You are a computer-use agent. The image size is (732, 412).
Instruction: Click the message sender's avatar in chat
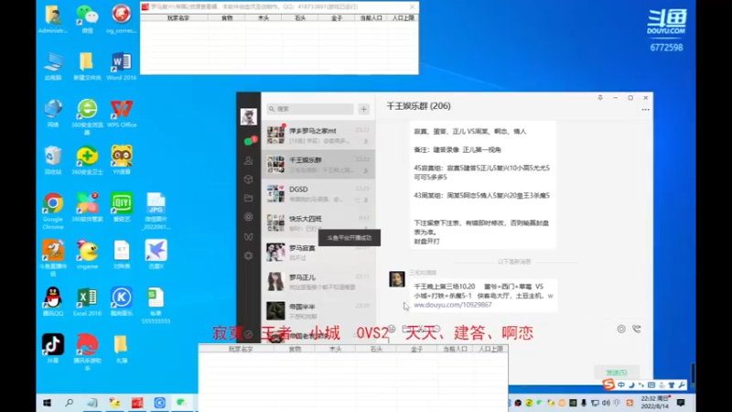397,279
